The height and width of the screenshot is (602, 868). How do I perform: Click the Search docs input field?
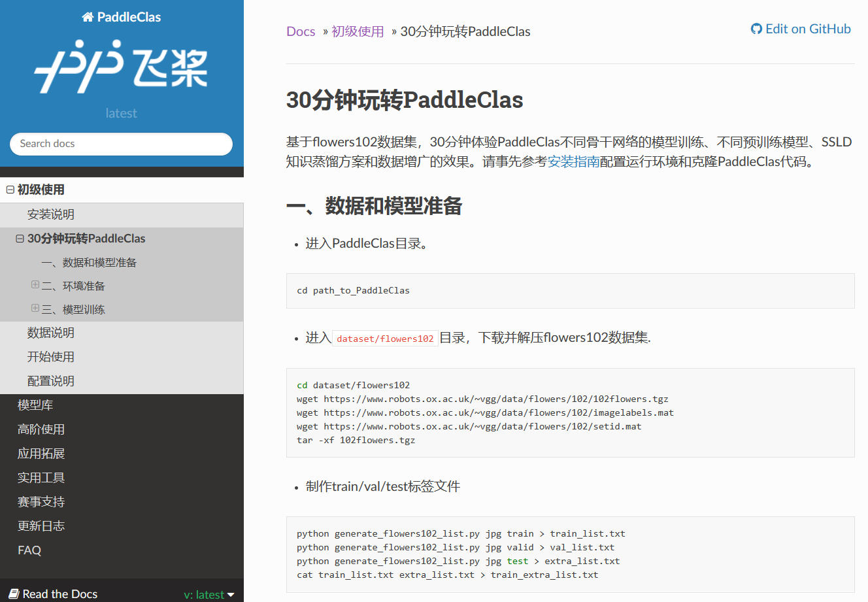pos(120,144)
